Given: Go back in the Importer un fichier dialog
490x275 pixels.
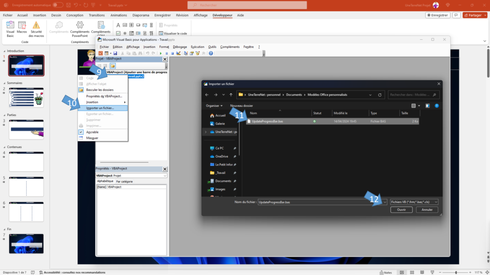Looking at the screenshot, I should pyautogui.click(x=207, y=95).
